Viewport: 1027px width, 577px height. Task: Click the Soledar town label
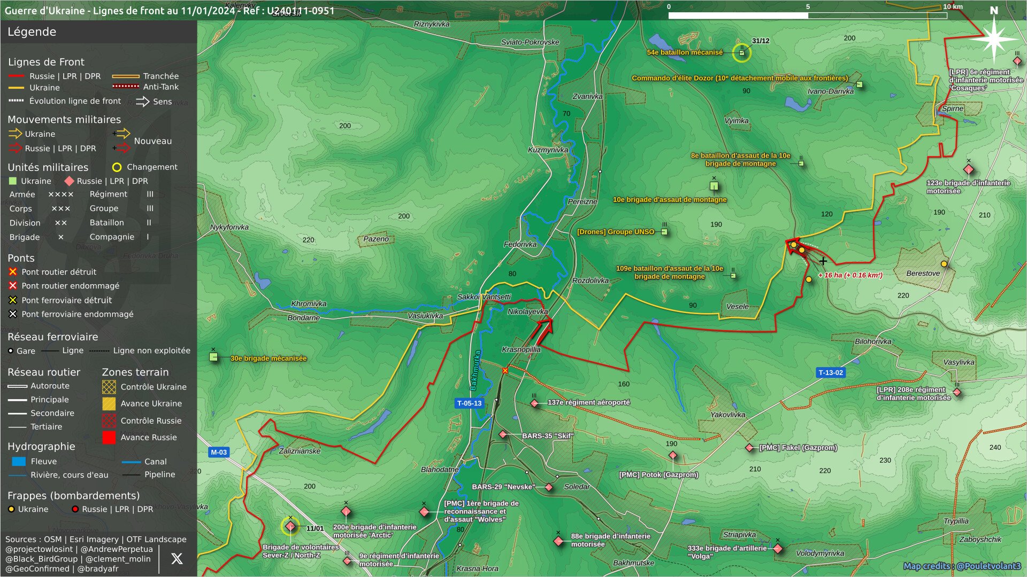(577, 487)
